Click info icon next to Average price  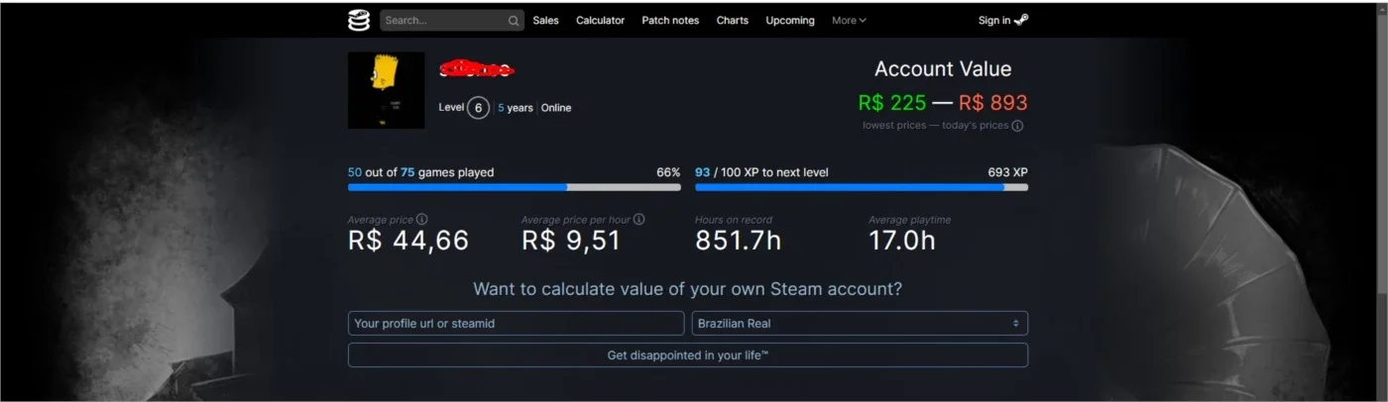[422, 219]
